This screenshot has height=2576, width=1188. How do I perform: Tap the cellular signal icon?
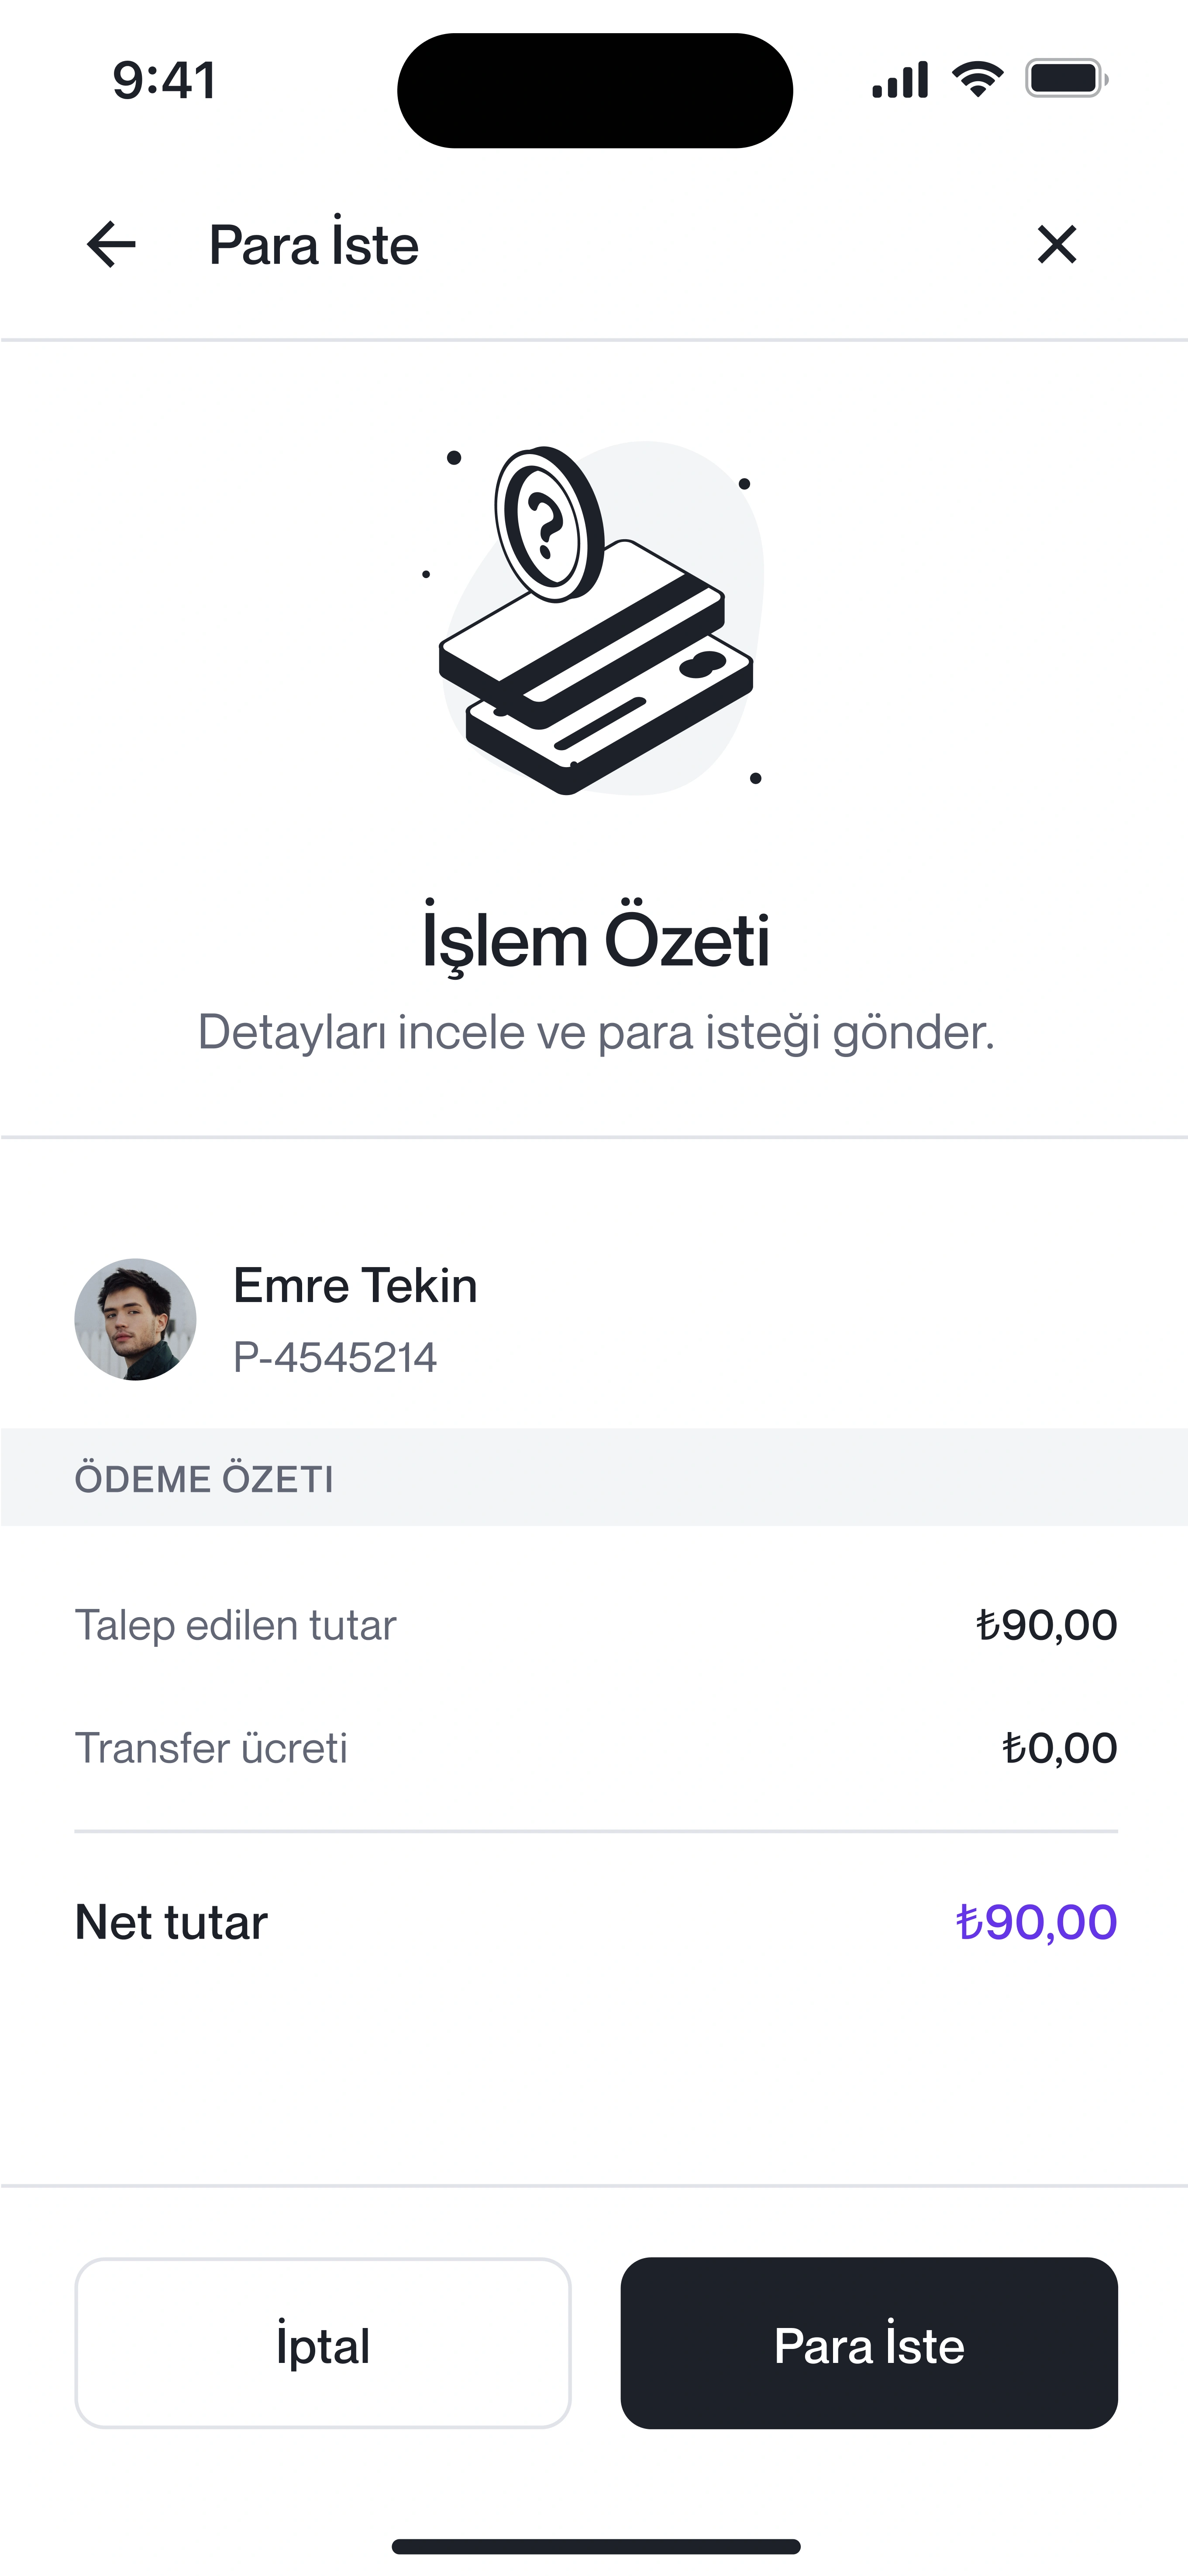click(900, 80)
